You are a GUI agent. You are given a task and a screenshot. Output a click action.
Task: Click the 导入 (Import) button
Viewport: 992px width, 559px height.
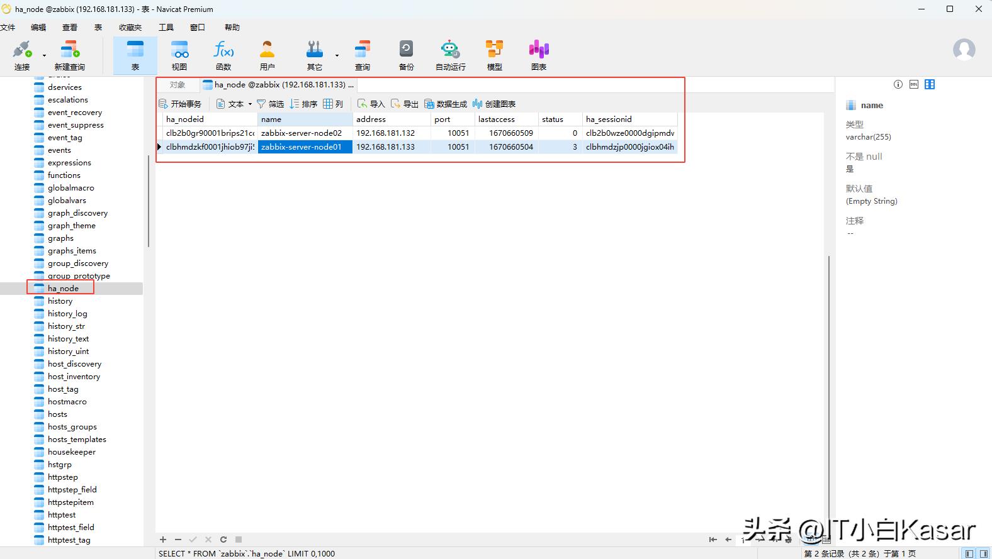point(371,104)
